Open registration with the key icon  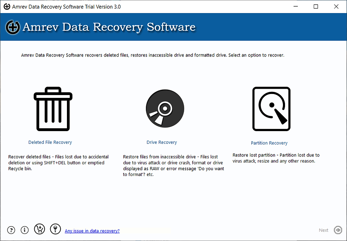tap(55, 229)
